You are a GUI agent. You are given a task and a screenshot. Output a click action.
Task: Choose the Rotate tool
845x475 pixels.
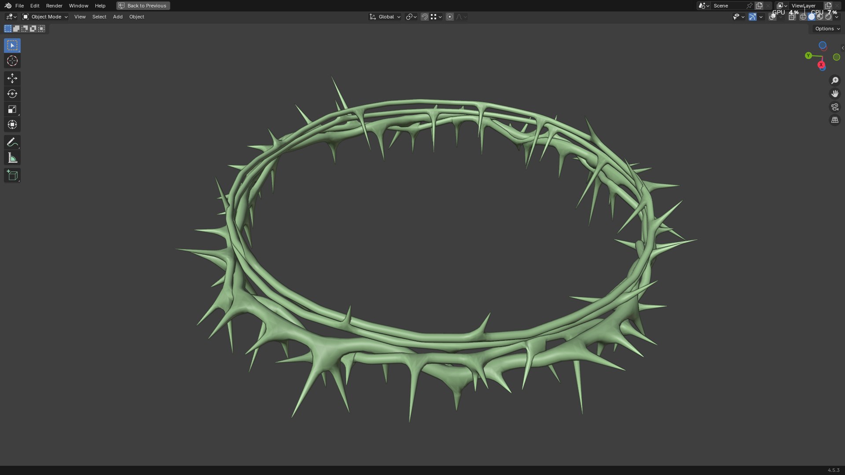[x=12, y=94]
